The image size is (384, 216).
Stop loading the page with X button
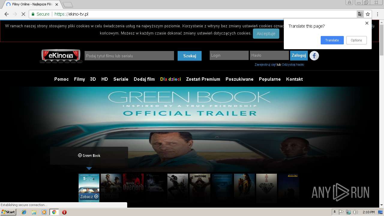click(x=23, y=14)
